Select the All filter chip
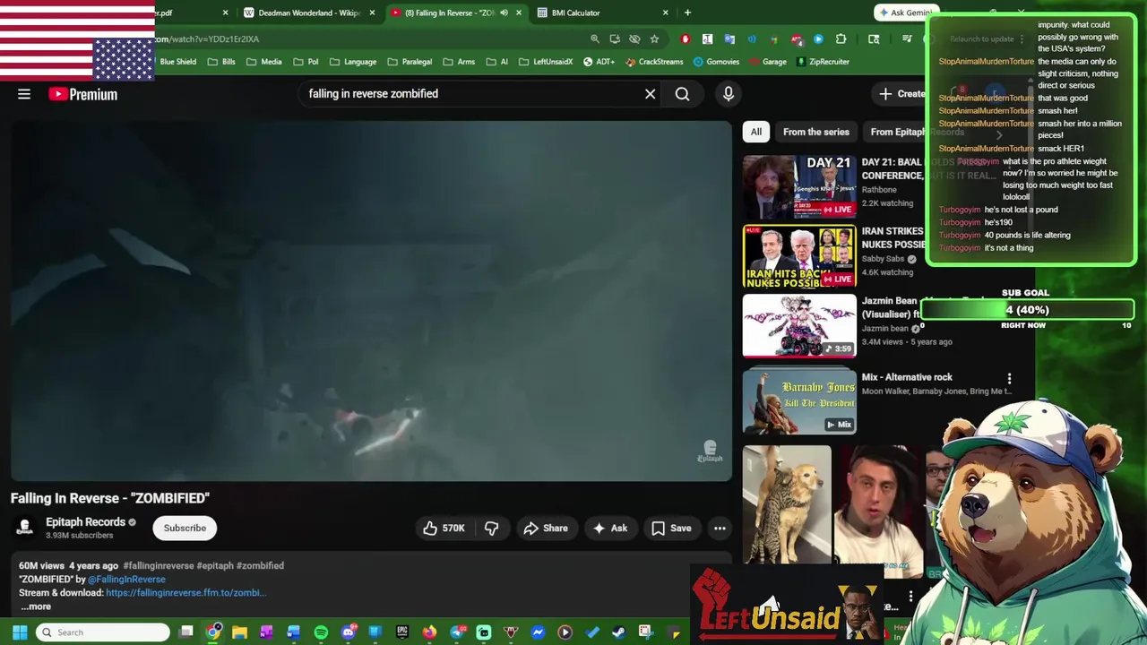 (x=756, y=132)
